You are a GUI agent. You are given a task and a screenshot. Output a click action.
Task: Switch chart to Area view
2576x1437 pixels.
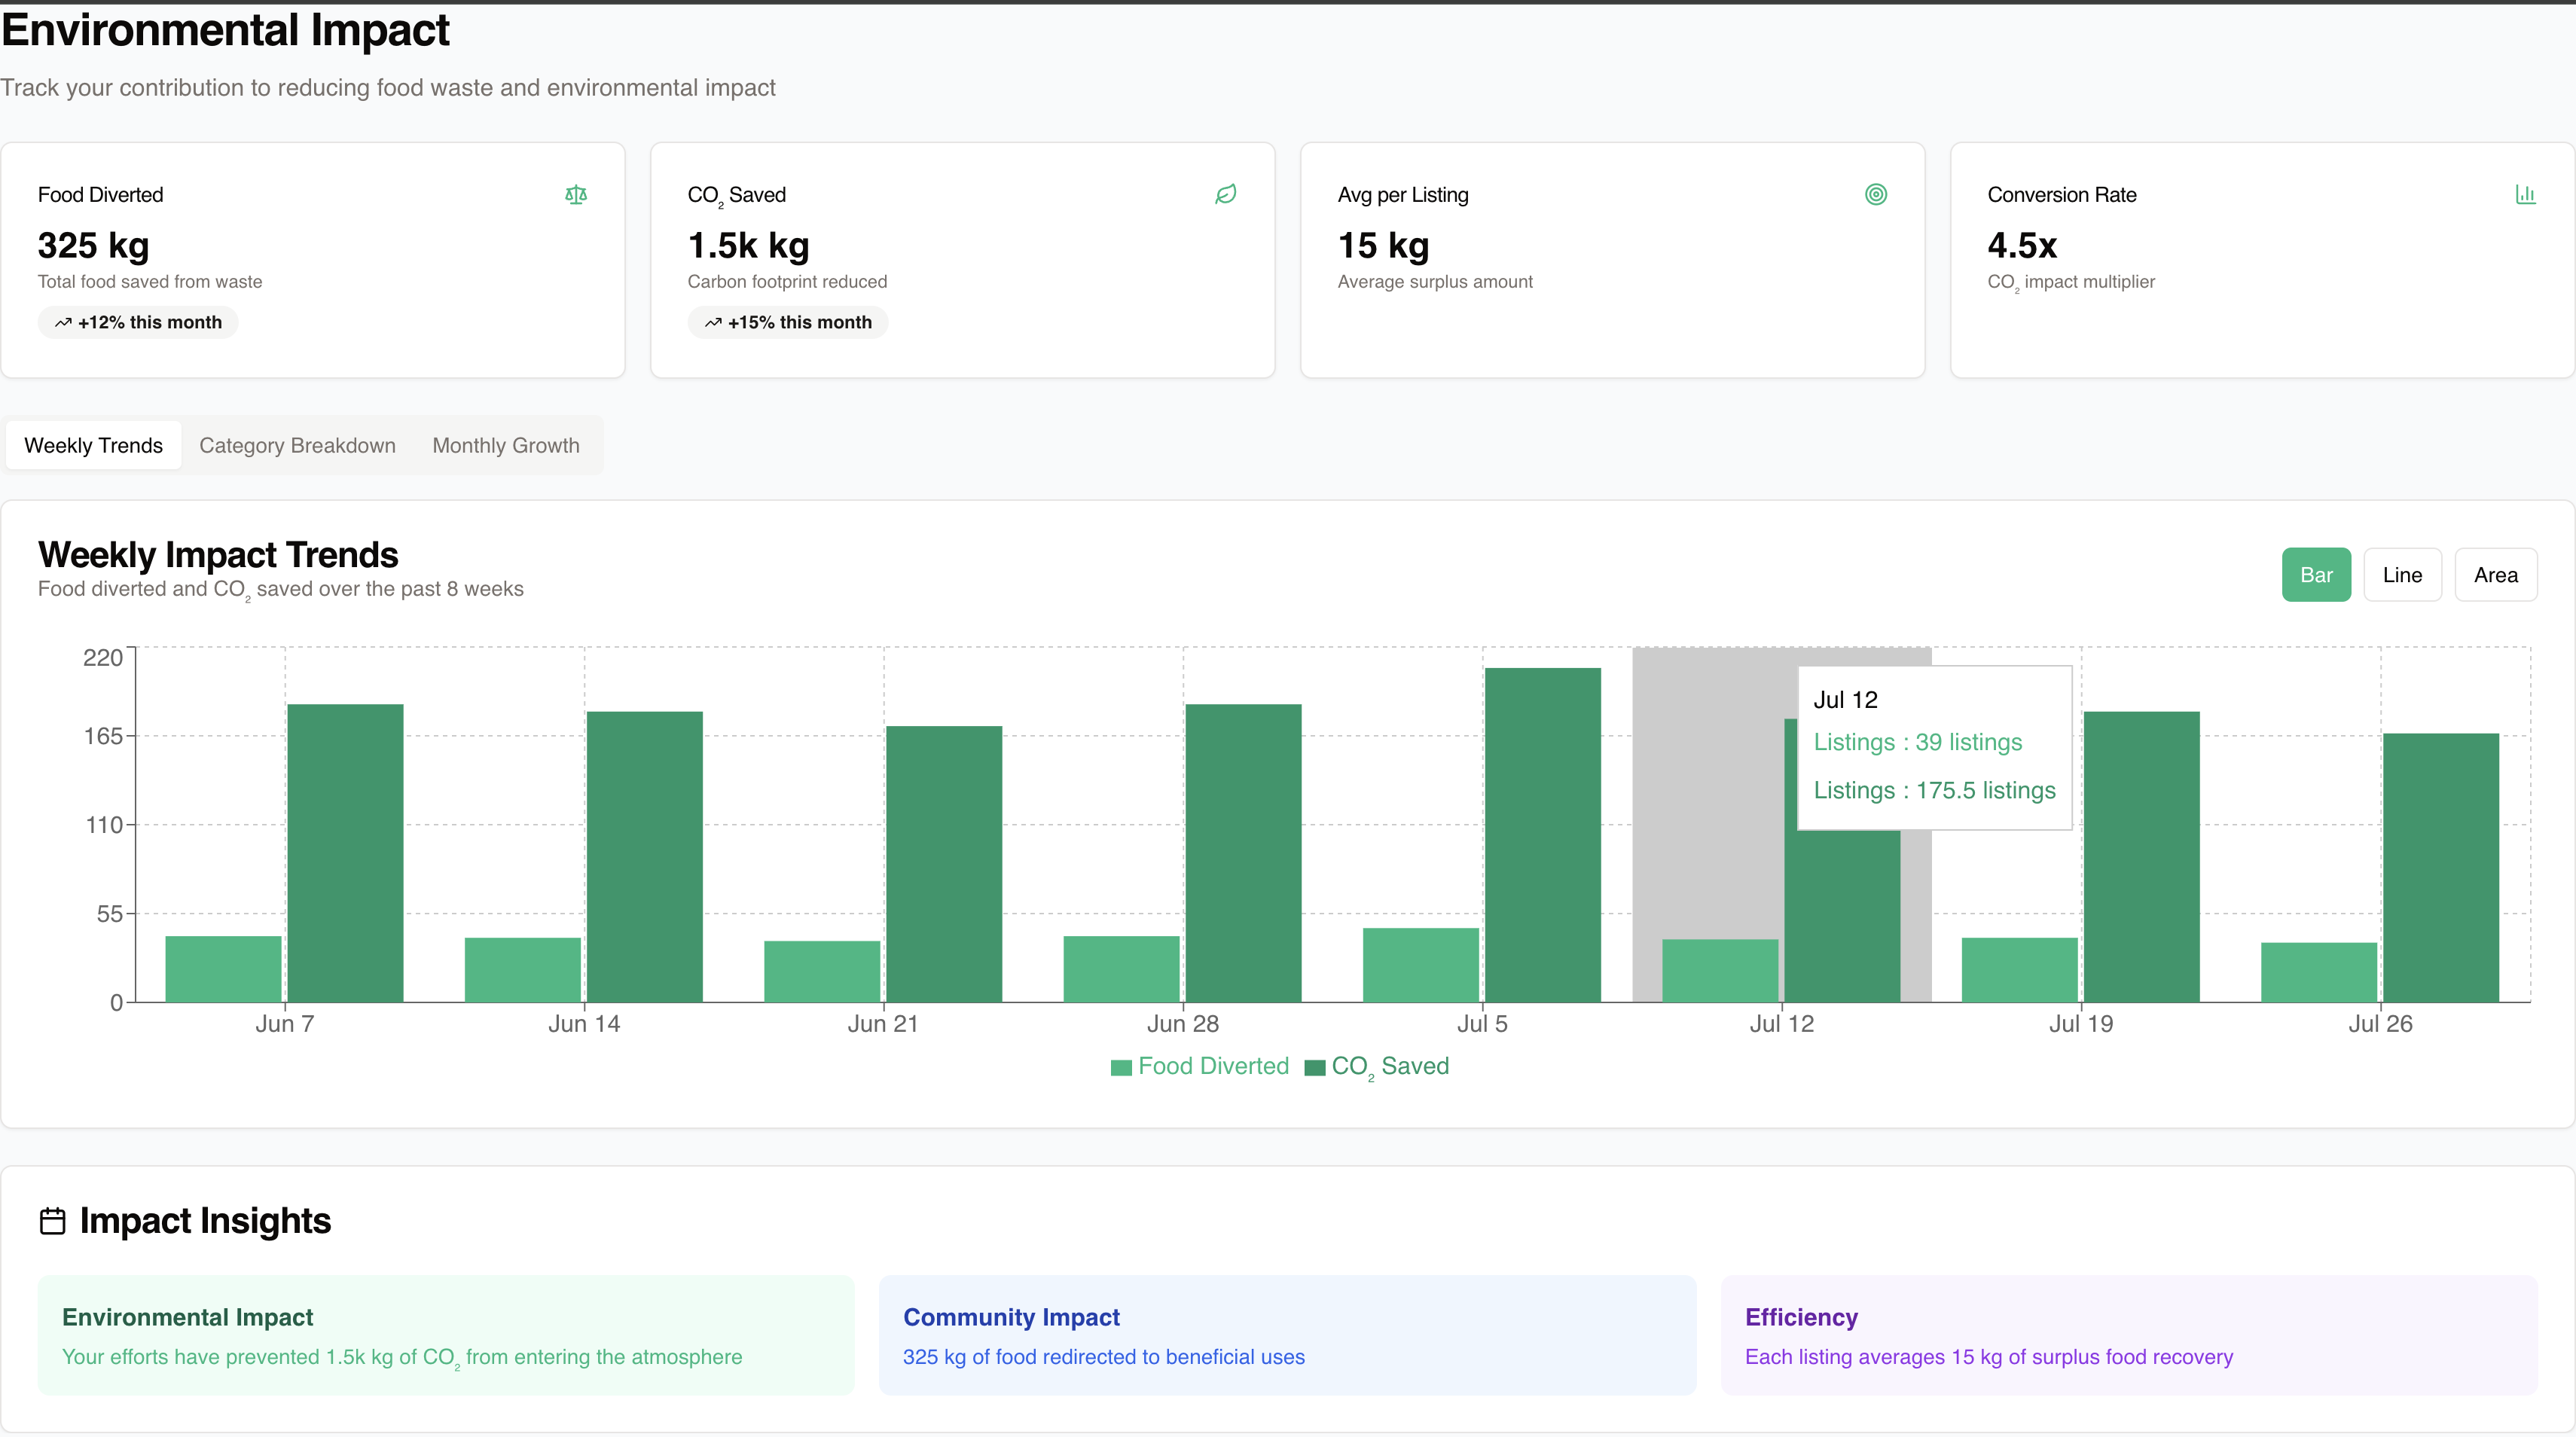click(x=2495, y=574)
